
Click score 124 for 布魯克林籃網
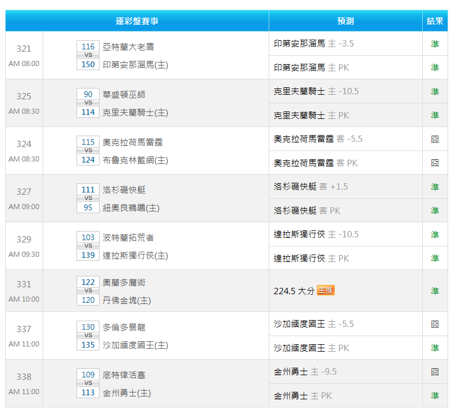point(88,160)
